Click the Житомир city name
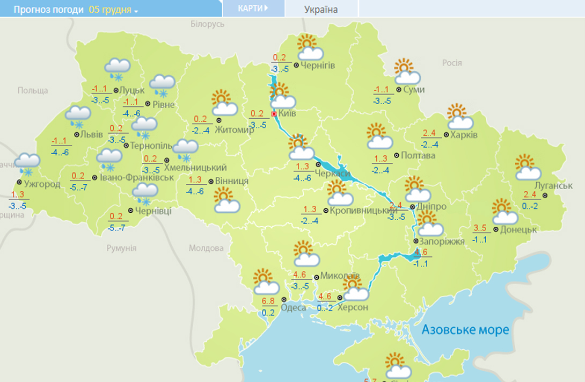The image size is (585, 382). point(234,129)
